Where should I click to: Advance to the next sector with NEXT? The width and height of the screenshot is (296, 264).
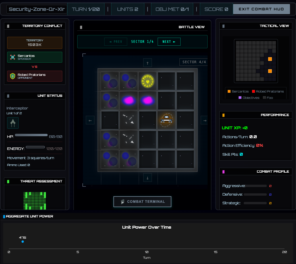click(x=169, y=41)
